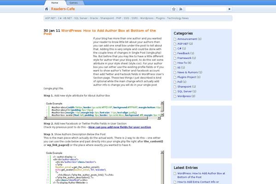Open the SSRS navigation link
The width and height of the screenshot is (276, 184).
(x=135, y=18)
